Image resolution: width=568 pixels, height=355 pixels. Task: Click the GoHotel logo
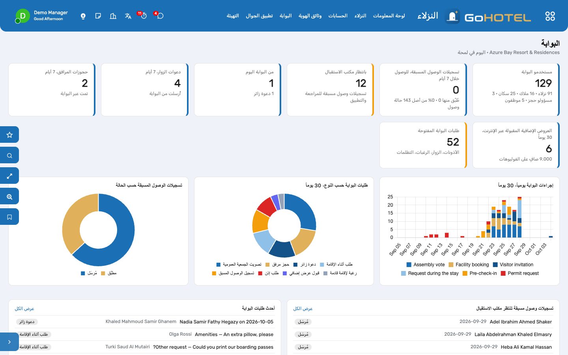(488, 17)
